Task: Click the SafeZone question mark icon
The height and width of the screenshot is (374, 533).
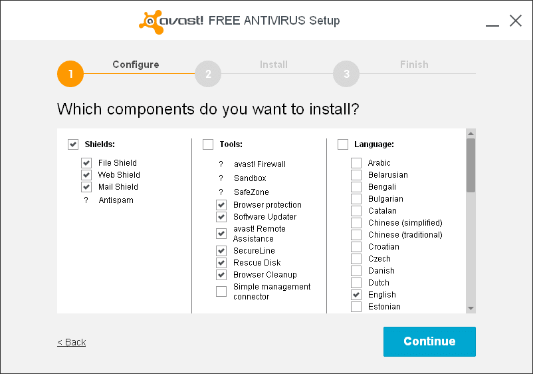Action: (221, 192)
